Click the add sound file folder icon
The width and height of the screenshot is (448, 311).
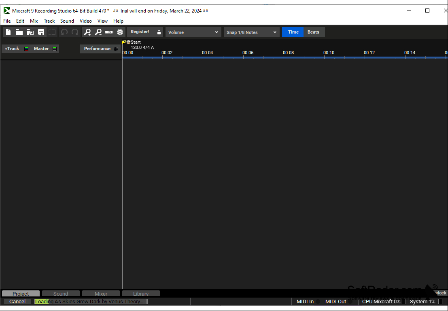coord(30,32)
